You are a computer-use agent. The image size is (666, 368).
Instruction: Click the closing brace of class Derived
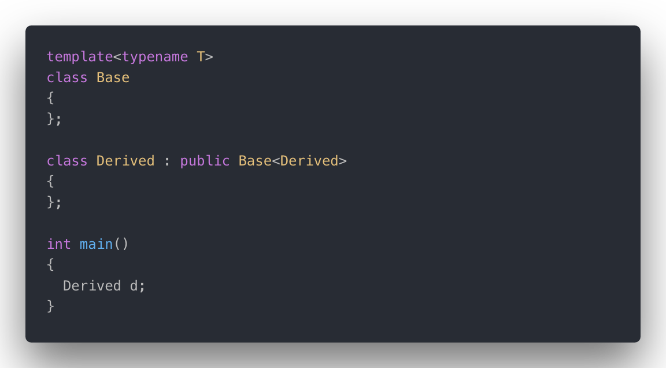[x=50, y=203]
